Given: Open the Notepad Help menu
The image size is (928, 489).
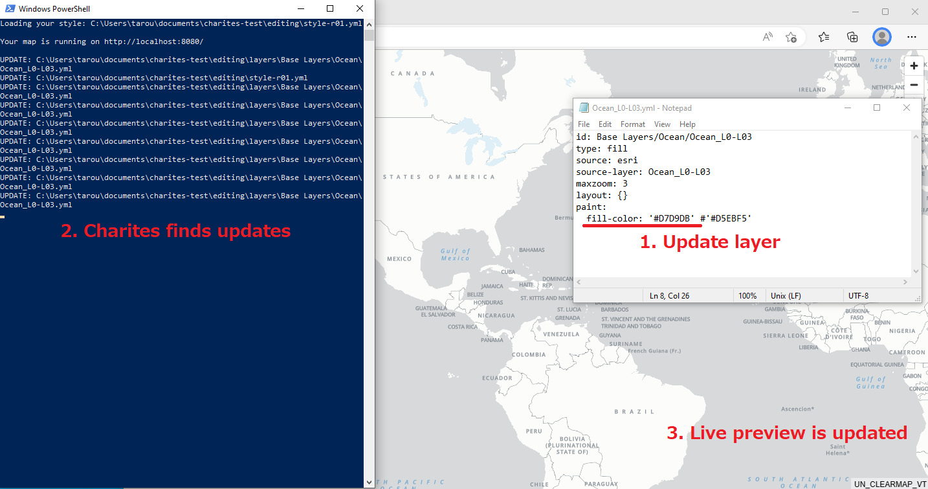Looking at the screenshot, I should [687, 124].
